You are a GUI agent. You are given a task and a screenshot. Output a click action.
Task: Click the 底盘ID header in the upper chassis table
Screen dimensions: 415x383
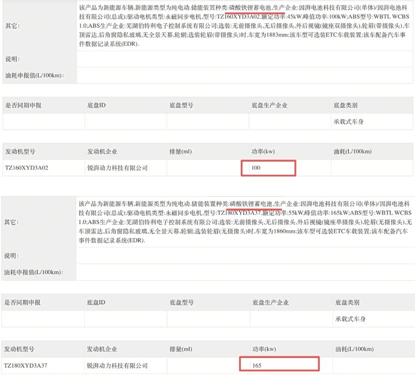tap(96, 105)
